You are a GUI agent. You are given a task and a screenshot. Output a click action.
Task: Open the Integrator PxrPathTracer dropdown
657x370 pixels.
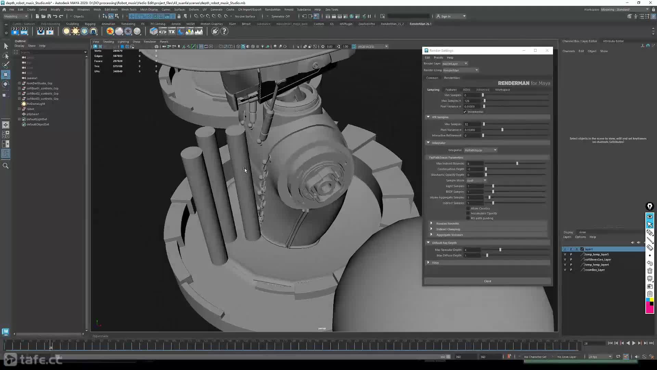coord(480,150)
